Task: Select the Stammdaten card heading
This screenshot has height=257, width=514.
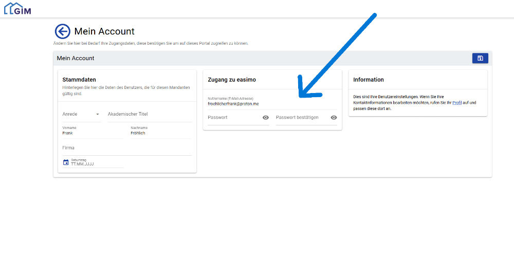Action: point(78,80)
